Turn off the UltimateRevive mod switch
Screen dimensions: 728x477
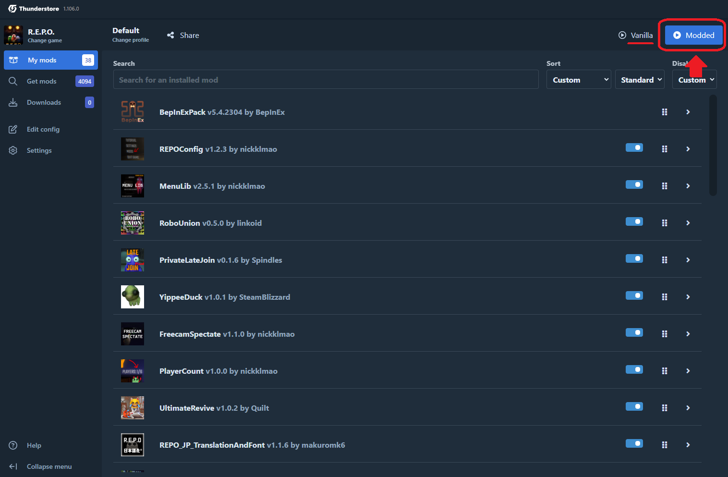pyautogui.click(x=634, y=407)
